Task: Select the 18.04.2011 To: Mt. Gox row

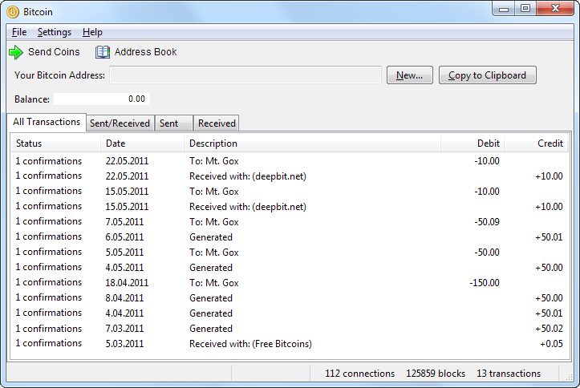Action: (290, 283)
